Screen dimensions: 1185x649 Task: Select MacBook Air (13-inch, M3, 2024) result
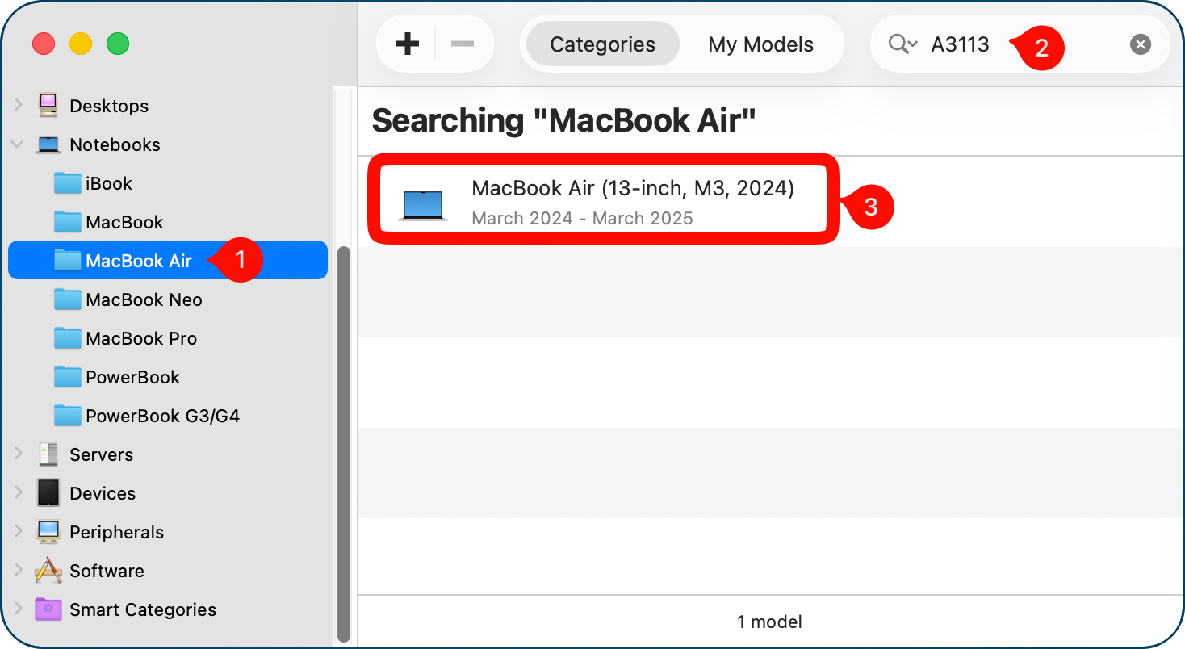[x=633, y=188]
